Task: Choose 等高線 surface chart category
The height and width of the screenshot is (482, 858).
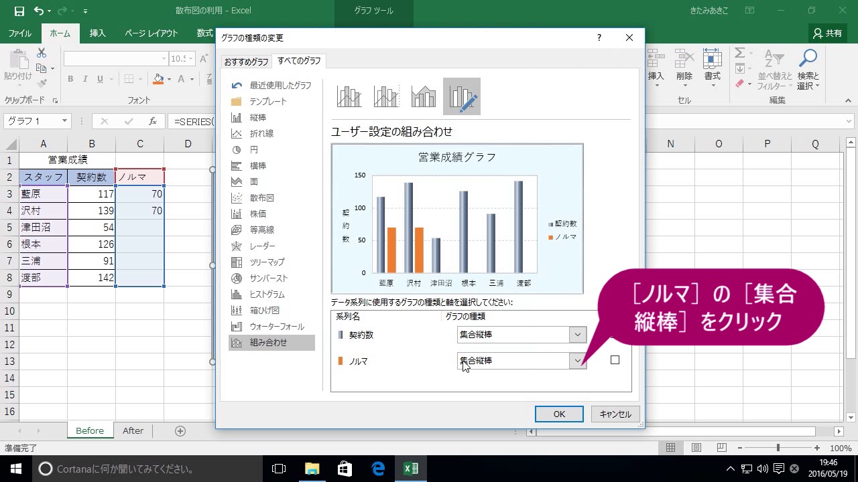Action: click(271, 230)
